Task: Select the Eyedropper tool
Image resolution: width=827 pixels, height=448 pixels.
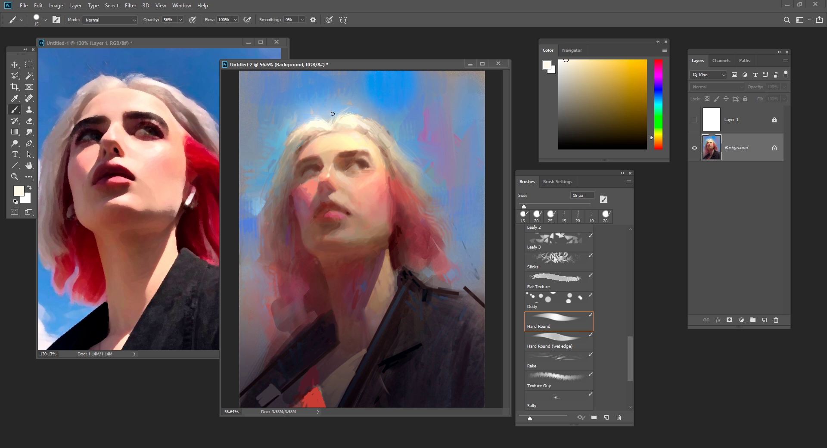Action: click(15, 98)
